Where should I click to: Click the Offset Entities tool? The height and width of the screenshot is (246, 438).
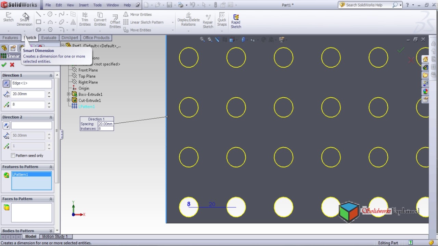(115, 21)
